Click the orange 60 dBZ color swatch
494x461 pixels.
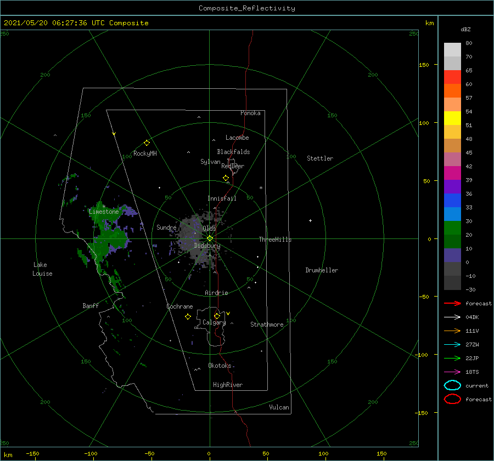click(x=452, y=90)
